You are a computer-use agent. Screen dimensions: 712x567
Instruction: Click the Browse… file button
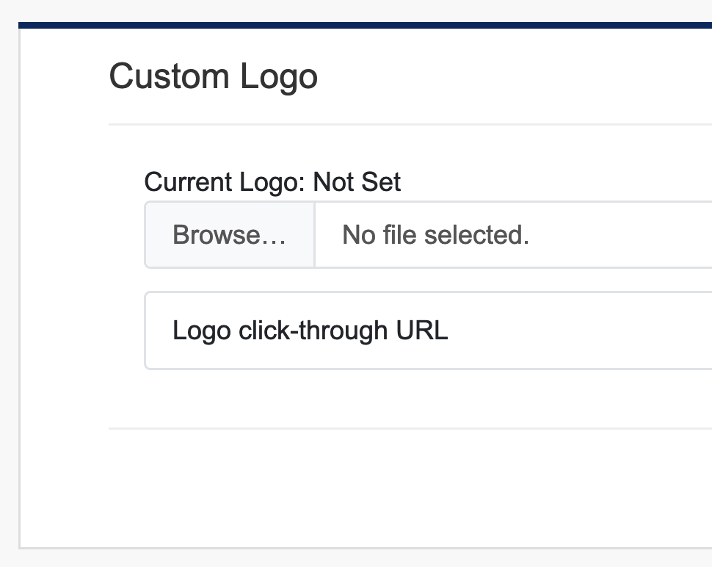(x=229, y=235)
